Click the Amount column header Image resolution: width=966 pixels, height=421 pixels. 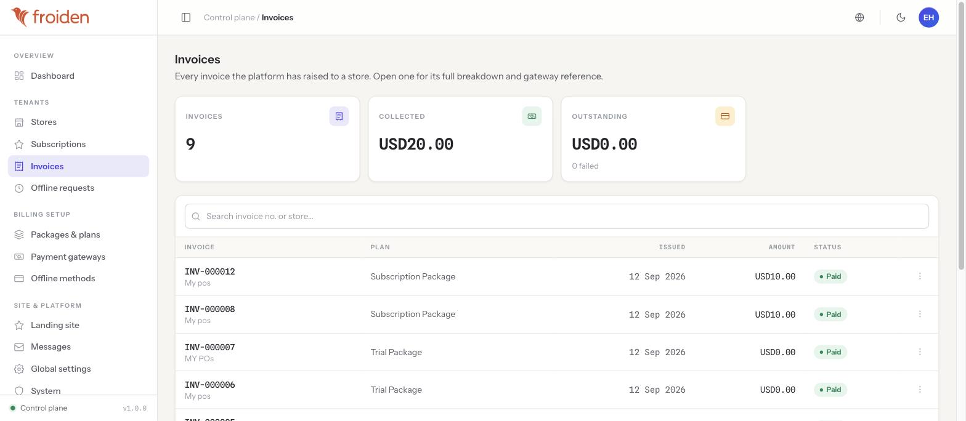tap(782, 247)
